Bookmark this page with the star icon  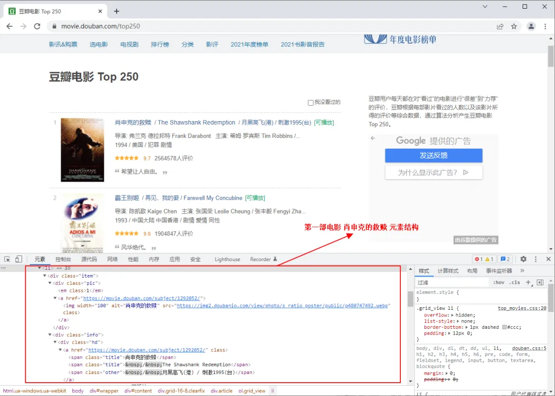tap(514, 26)
